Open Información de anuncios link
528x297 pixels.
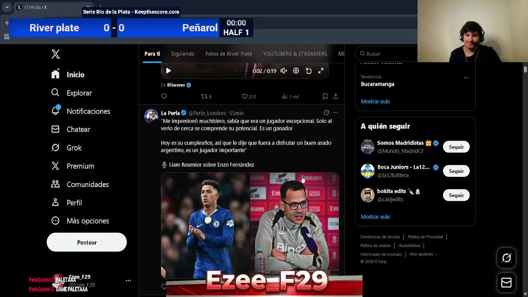pos(381,254)
